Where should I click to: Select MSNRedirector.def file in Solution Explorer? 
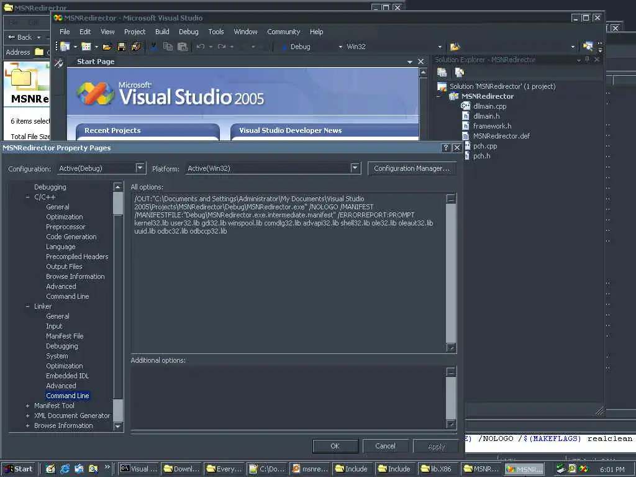click(501, 136)
